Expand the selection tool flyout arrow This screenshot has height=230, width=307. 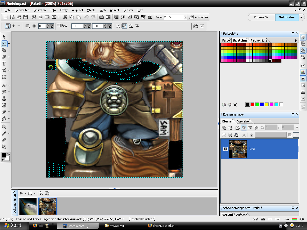[x=9, y=44]
